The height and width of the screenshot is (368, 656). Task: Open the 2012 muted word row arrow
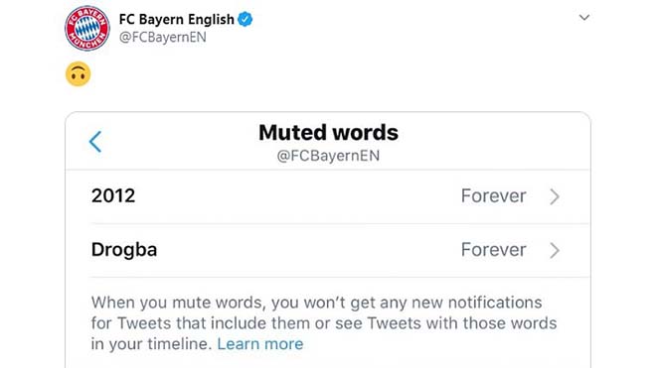click(x=555, y=196)
